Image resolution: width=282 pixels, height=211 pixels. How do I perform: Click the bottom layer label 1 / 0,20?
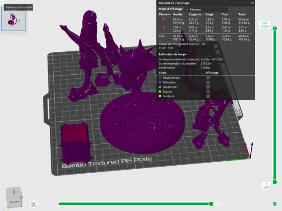(266, 186)
